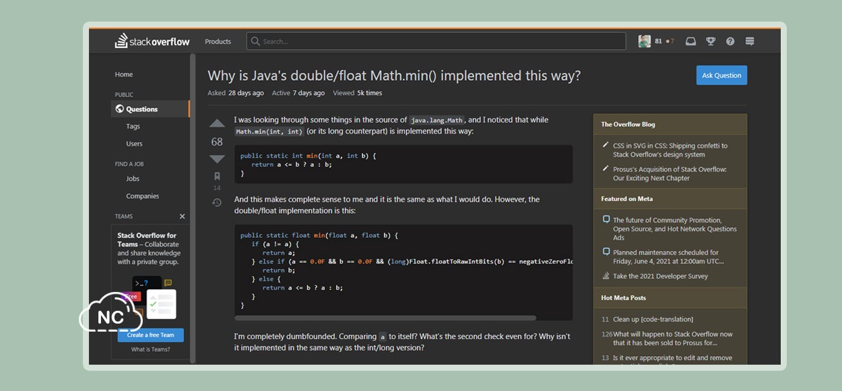Click the help center question-mark icon
The height and width of the screenshot is (391, 842).
click(730, 41)
